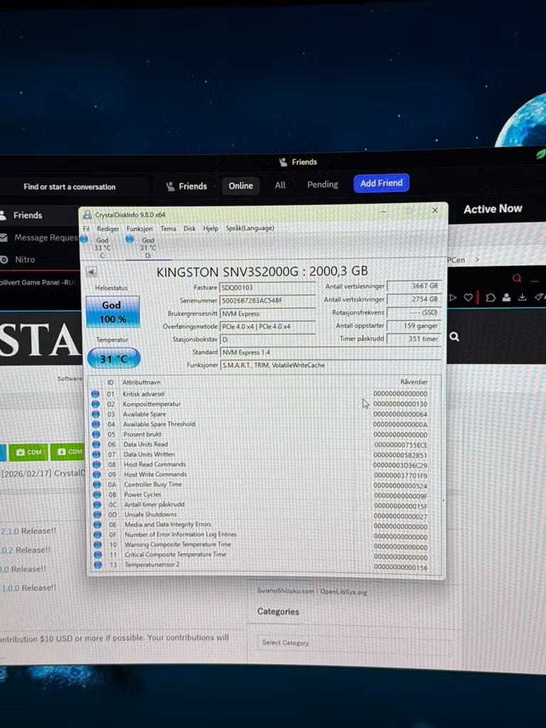Click the download icon in browser toolbar
Viewport: 546px width, 728px height.
coord(523,297)
